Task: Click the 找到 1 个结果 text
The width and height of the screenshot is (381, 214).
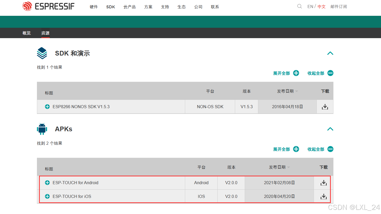Action: click(49, 67)
